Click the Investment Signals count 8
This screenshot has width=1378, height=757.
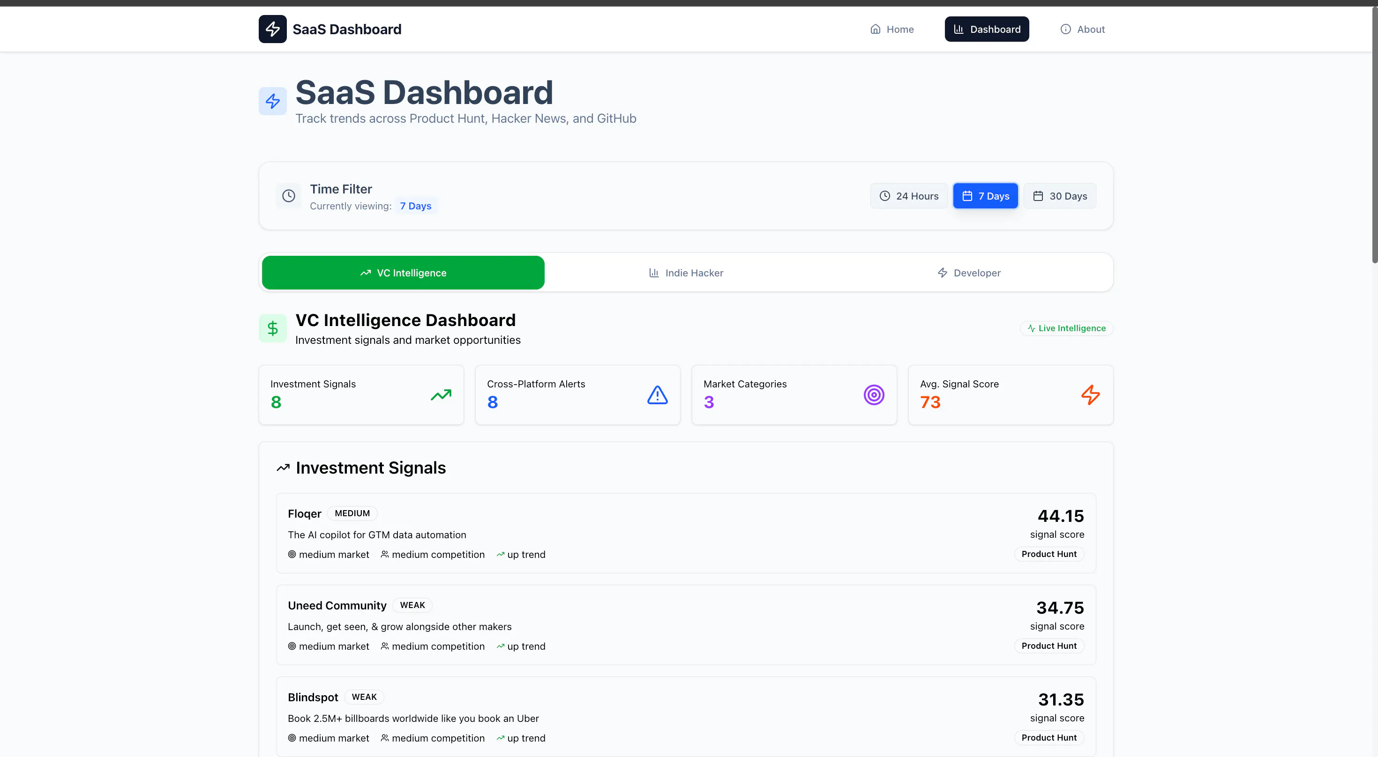276,402
